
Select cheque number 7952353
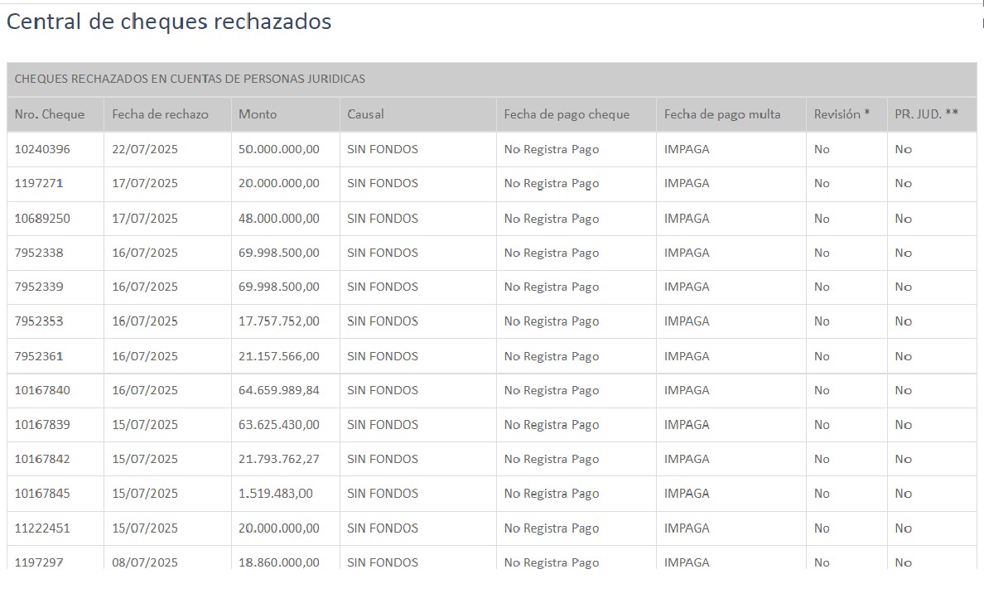(x=39, y=321)
